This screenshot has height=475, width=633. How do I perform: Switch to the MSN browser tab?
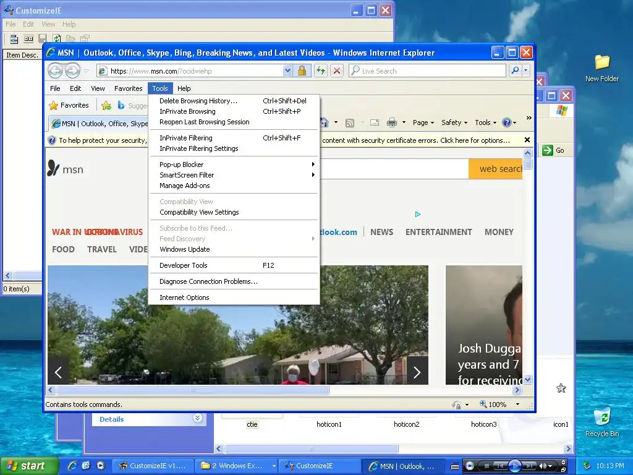(x=99, y=123)
